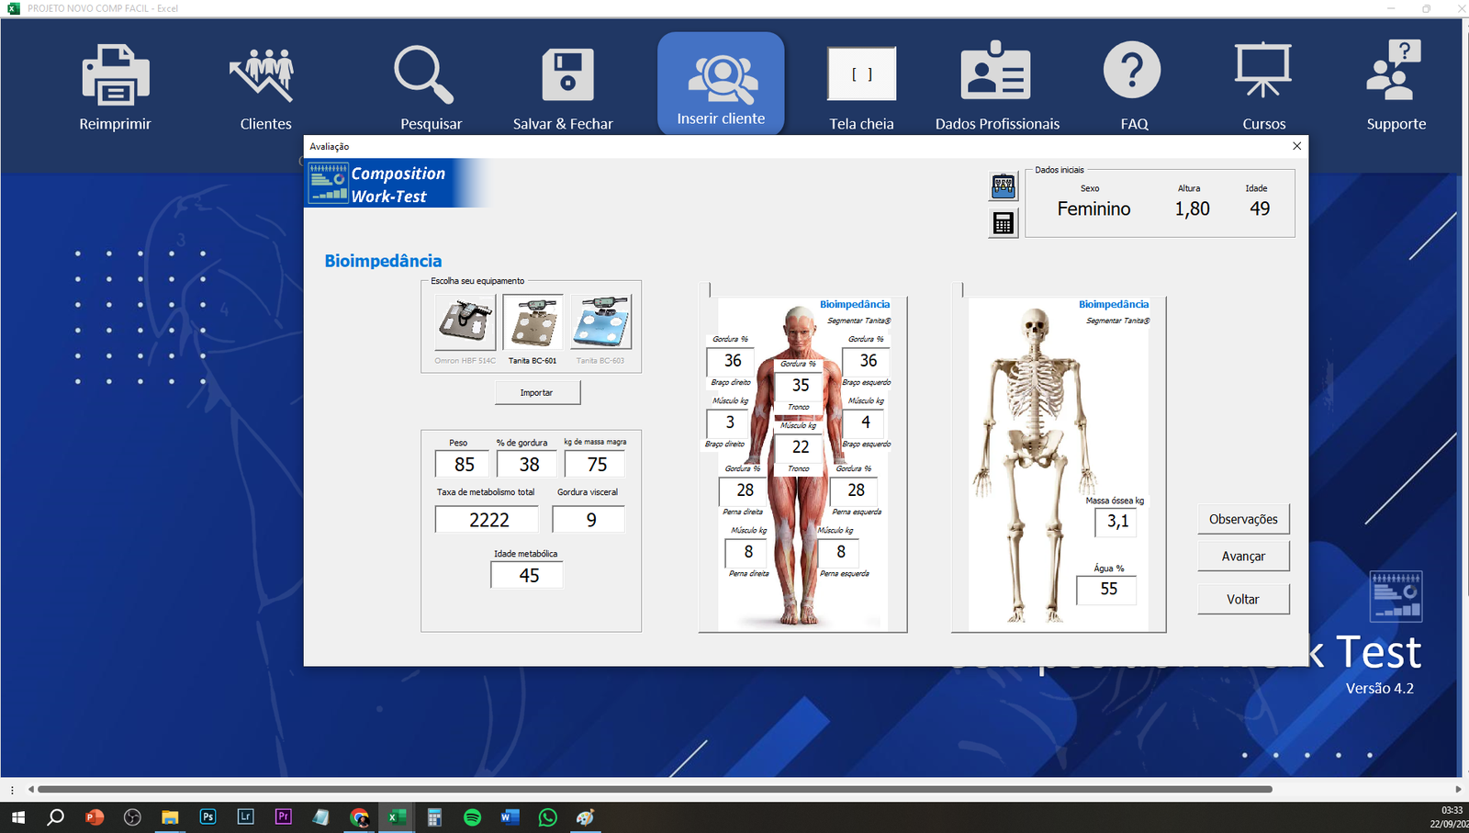Viewport: 1469px width, 833px height.
Task: Open the FAQ question mark icon
Action: [1132, 72]
